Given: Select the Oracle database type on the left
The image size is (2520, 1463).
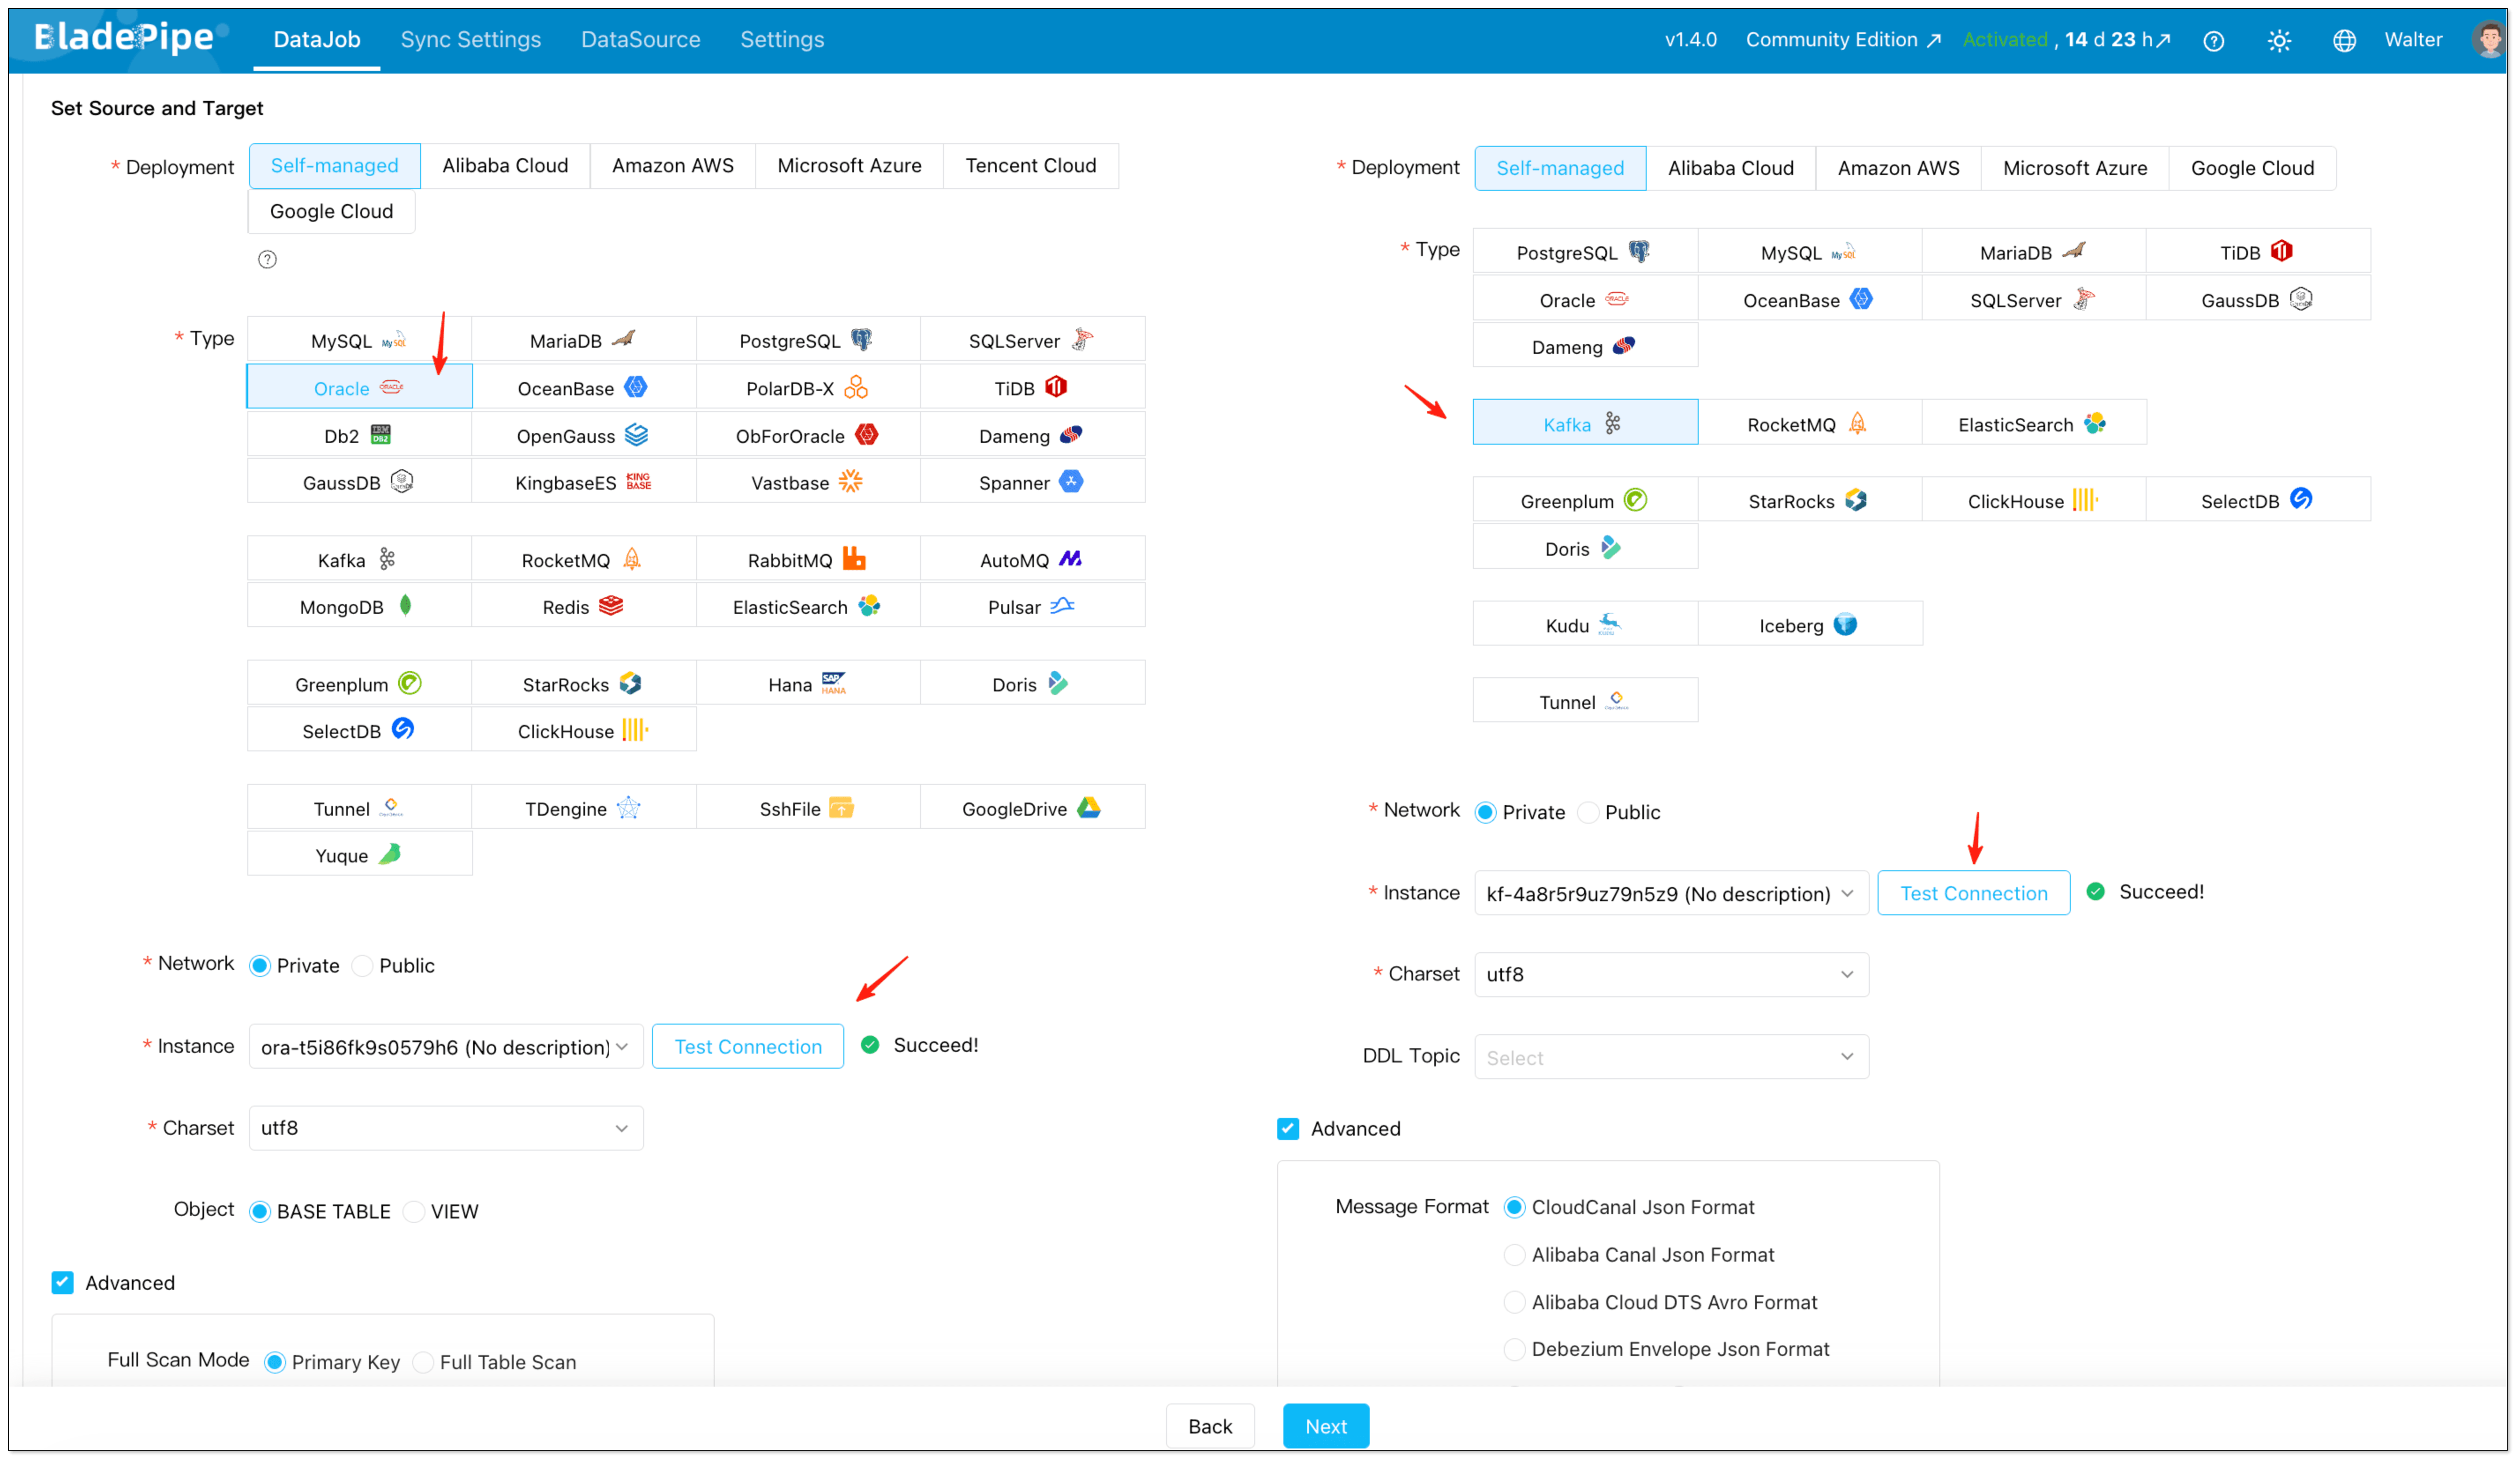Looking at the screenshot, I should [343, 388].
